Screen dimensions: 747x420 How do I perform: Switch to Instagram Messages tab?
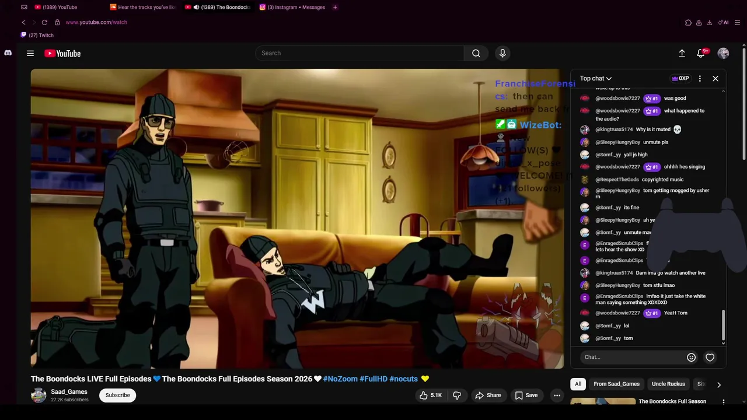coord(292,7)
